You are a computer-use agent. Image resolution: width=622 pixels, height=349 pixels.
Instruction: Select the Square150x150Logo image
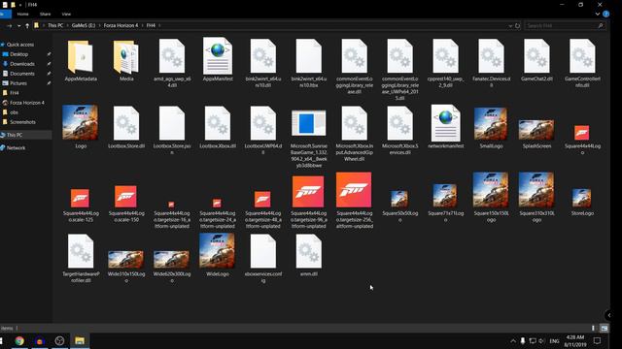(x=491, y=197)
